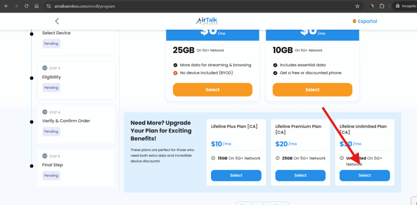This screenshot has height=205, width=417.
Task: Click the $20/mo price text
Action: click(286, 144)
